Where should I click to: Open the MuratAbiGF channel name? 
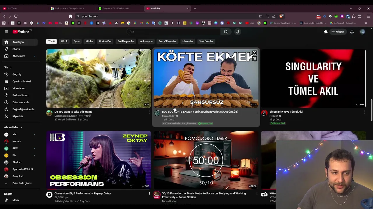tap(168, 116)
